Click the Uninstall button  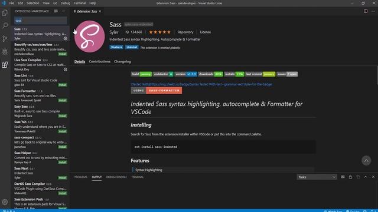point(132,47)
